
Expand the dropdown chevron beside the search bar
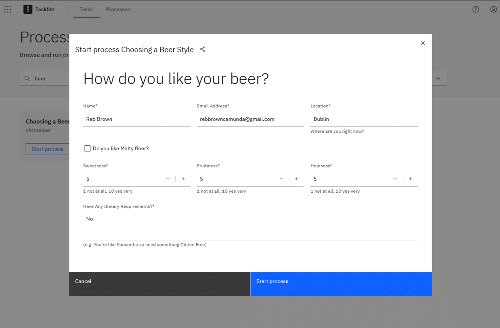point(438,78)
